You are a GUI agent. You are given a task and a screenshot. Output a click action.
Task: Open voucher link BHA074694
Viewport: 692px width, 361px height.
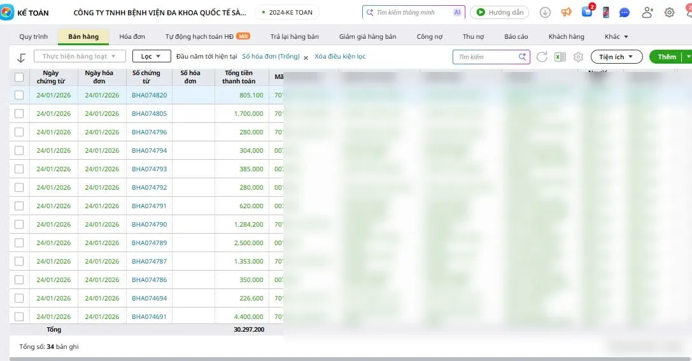[x=149, y=298]
